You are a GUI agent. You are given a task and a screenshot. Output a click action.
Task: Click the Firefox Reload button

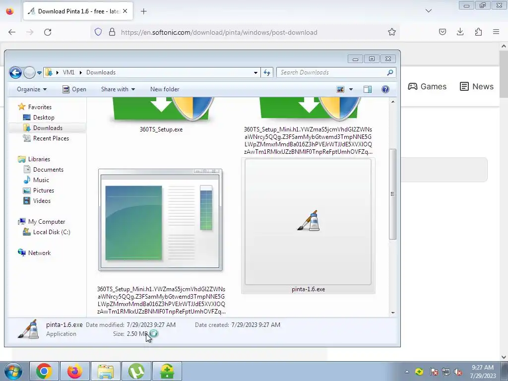tap(48, 32)
